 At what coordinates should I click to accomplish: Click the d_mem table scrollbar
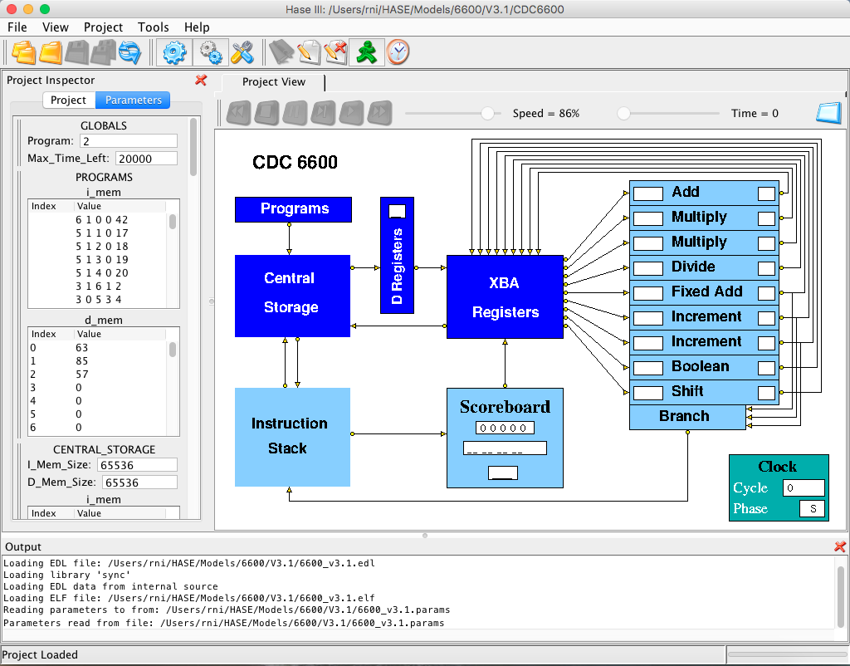[x=173, y=350]
